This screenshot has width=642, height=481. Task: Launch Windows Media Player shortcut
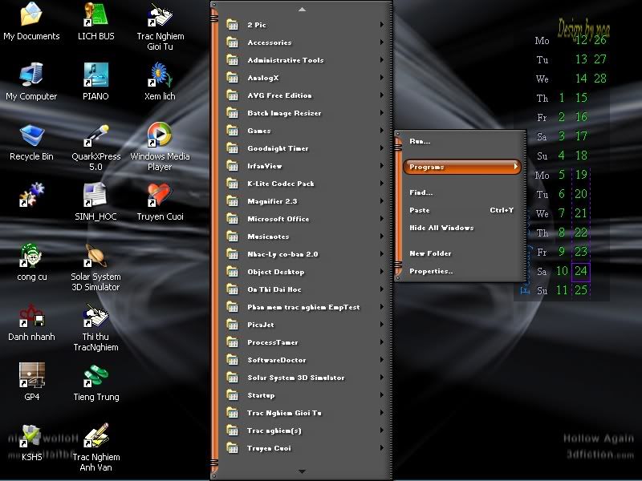[159, 135]
